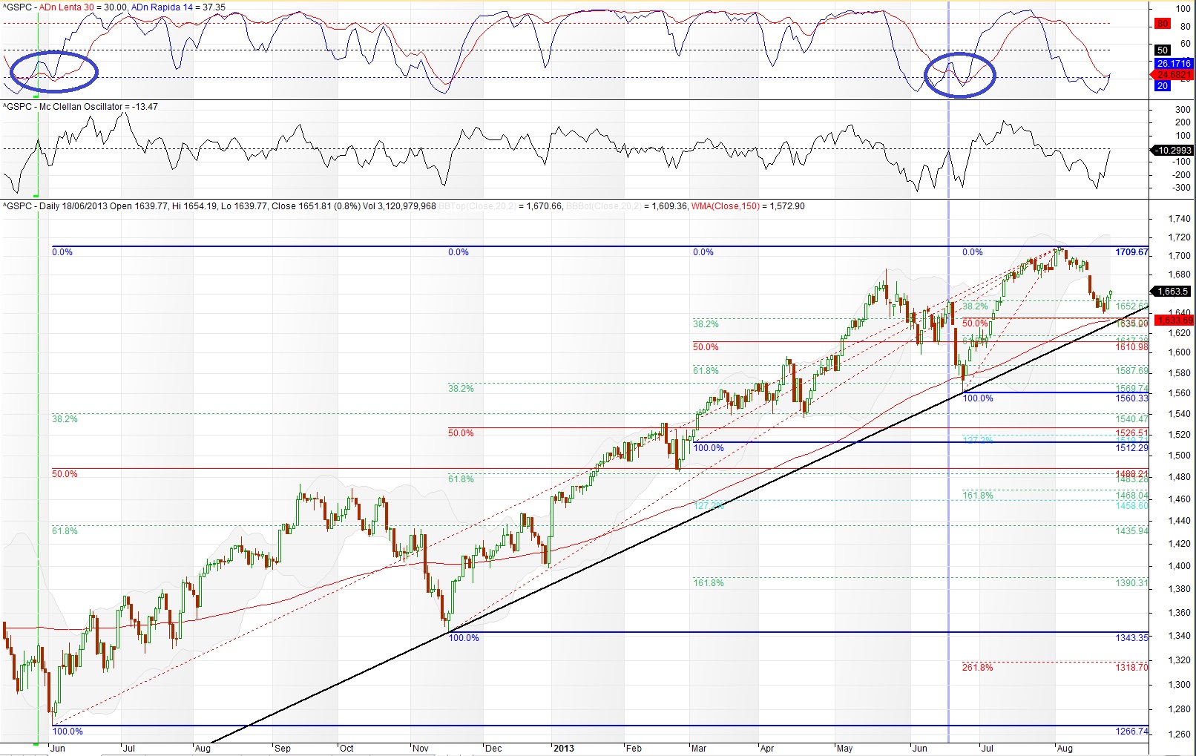This screenshot has width=1196, height=756.
Task: Click the Mc Clellan Oscillator panel title
Action: point(80,107)
